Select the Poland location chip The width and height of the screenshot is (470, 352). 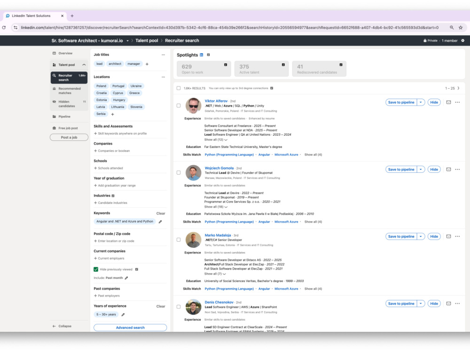click(x=101, y=86)
